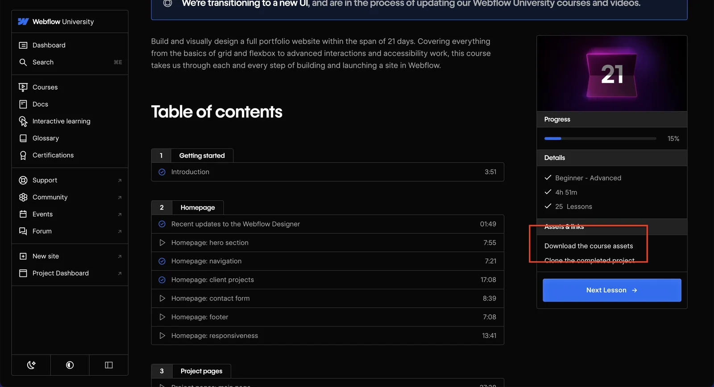The image size is (714, 387).
Task: Click the course progress bar
Action: pos(600,139)
